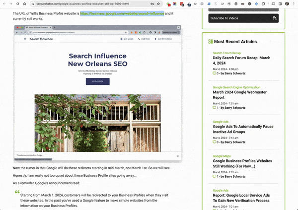Click text 'Mar 4, 2024 - 7:31 am'

click(x=225, y=172)
